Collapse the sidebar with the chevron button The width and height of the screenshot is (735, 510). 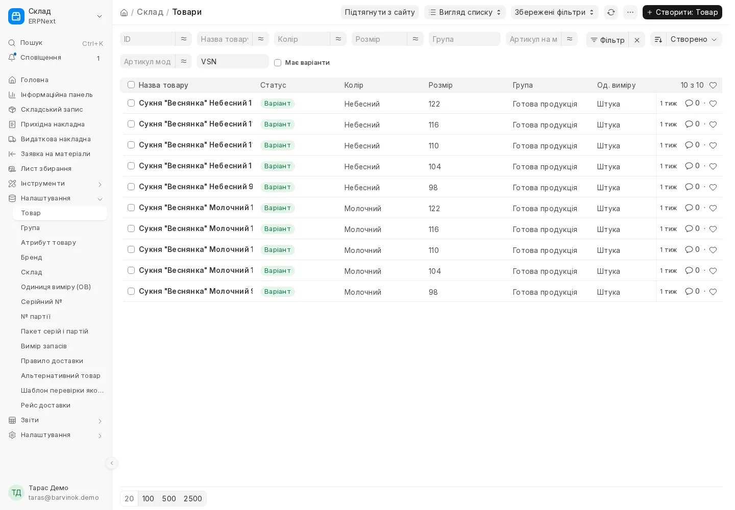(x=112, y=463)
